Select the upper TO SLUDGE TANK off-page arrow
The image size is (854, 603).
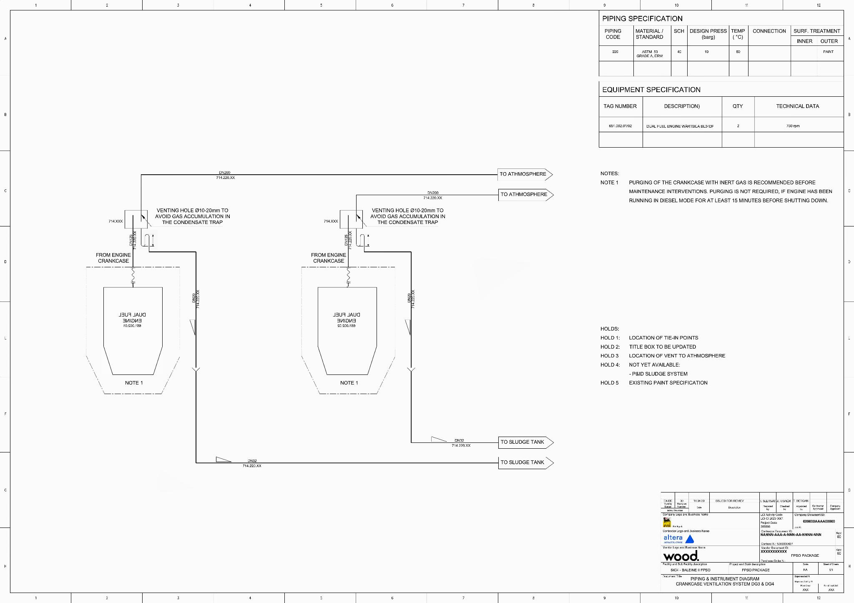pyautogui.click(x=526, y=442)
